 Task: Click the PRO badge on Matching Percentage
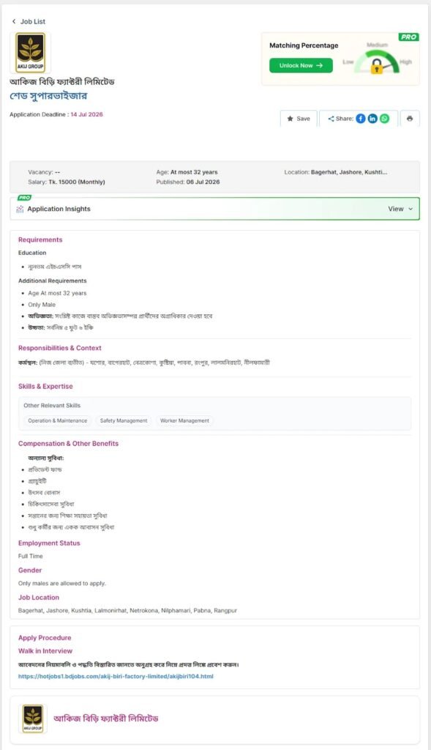click(408, 37)
